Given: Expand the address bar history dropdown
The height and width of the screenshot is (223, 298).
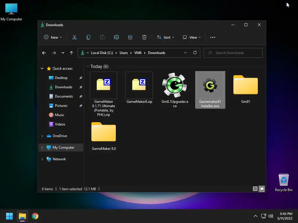Looking at the screenshot, I should pyautogui.click(x=185, y=53).
